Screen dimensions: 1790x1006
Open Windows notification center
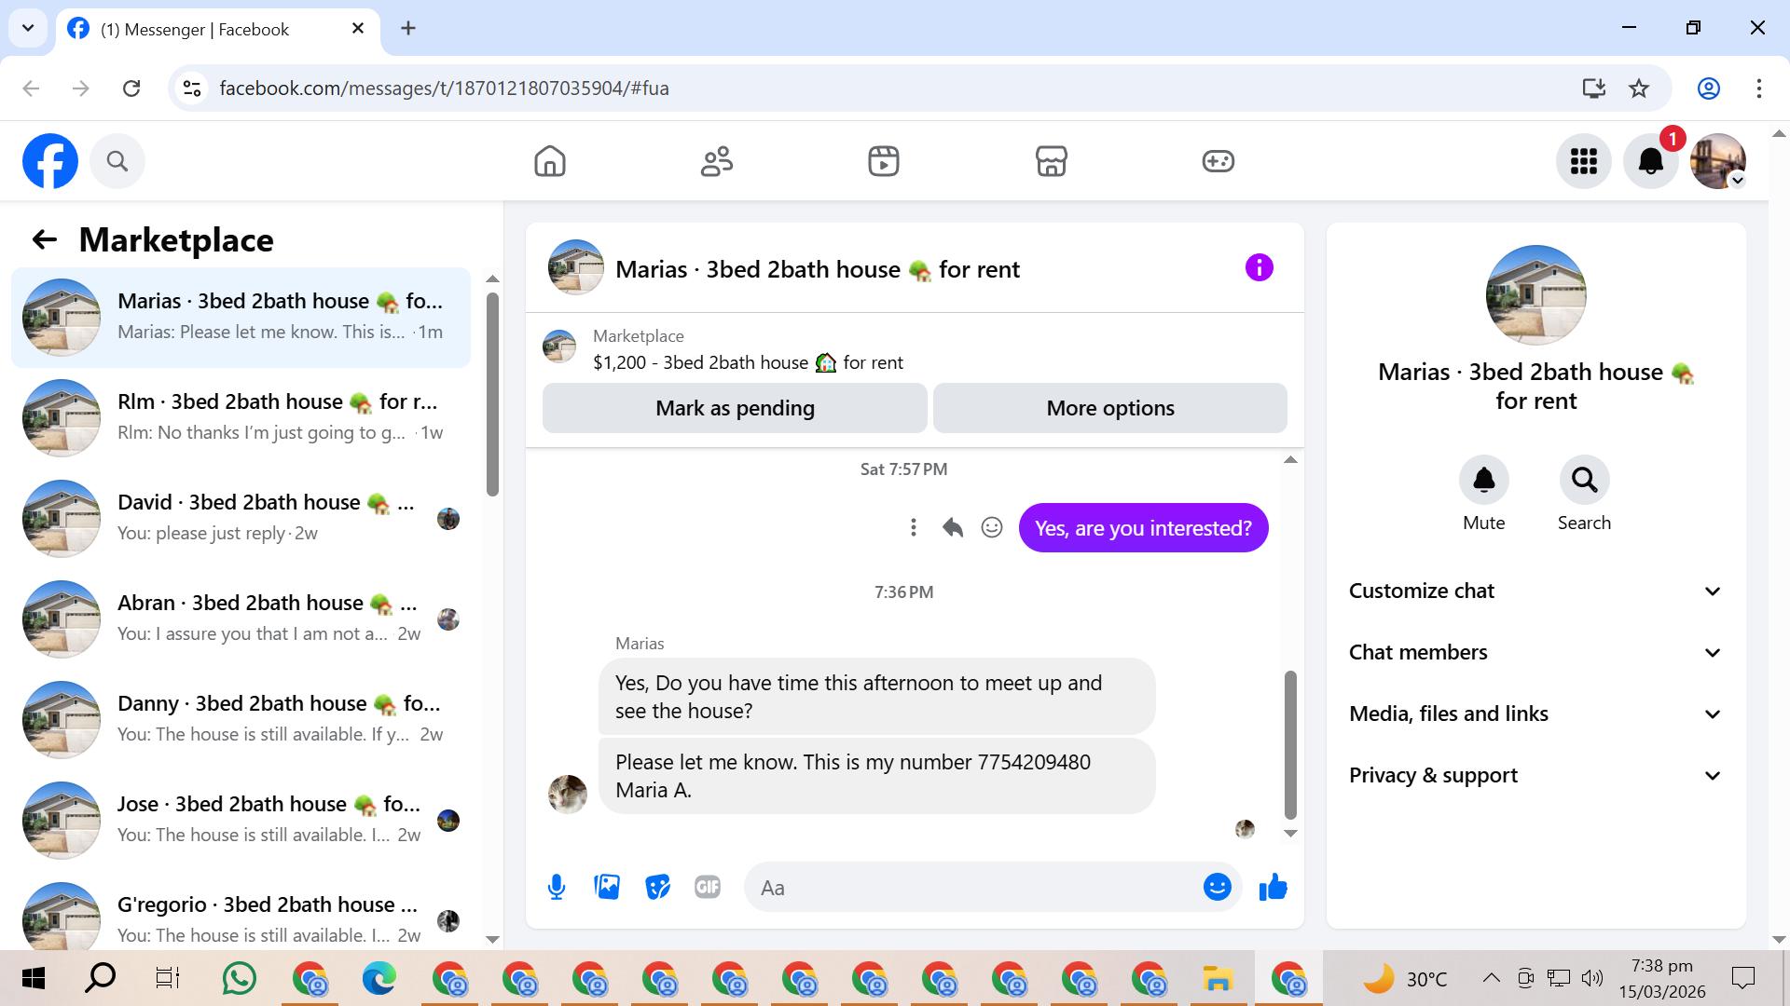[x=1742, y=978]
